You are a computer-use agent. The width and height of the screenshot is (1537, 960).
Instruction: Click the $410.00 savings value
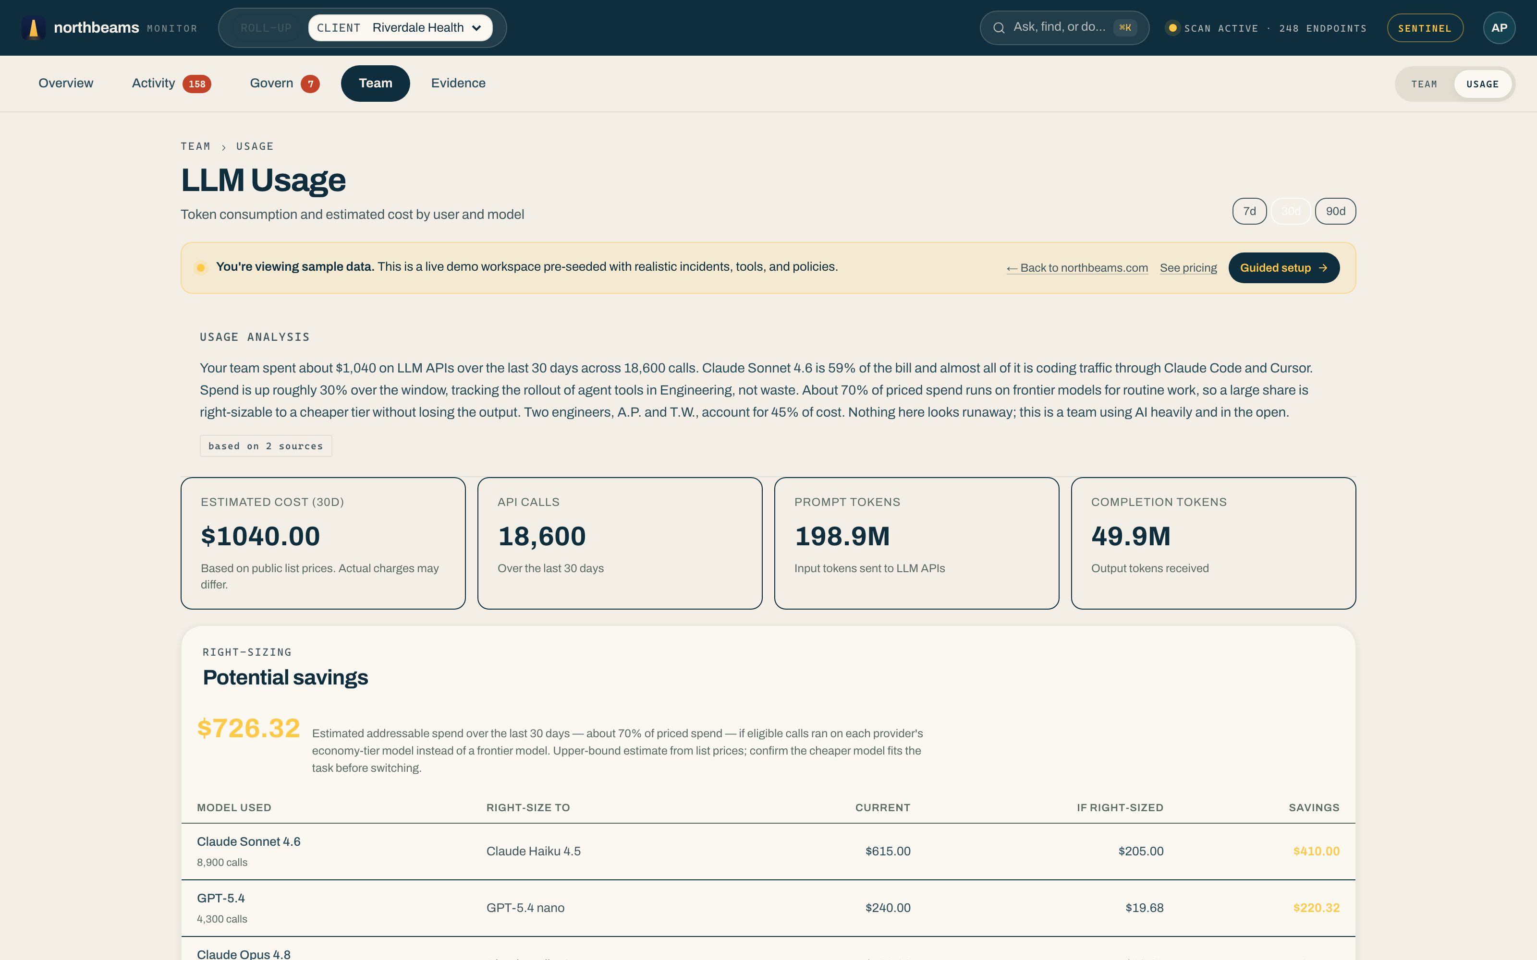tap(1316, 852)
